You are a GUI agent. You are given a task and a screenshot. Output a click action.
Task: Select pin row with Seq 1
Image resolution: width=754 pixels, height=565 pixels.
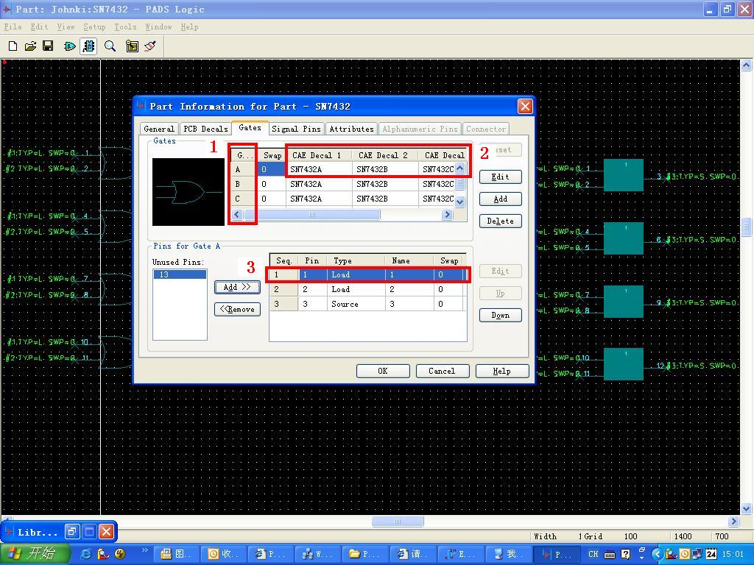pyautogui.click(x=368, y=274)
